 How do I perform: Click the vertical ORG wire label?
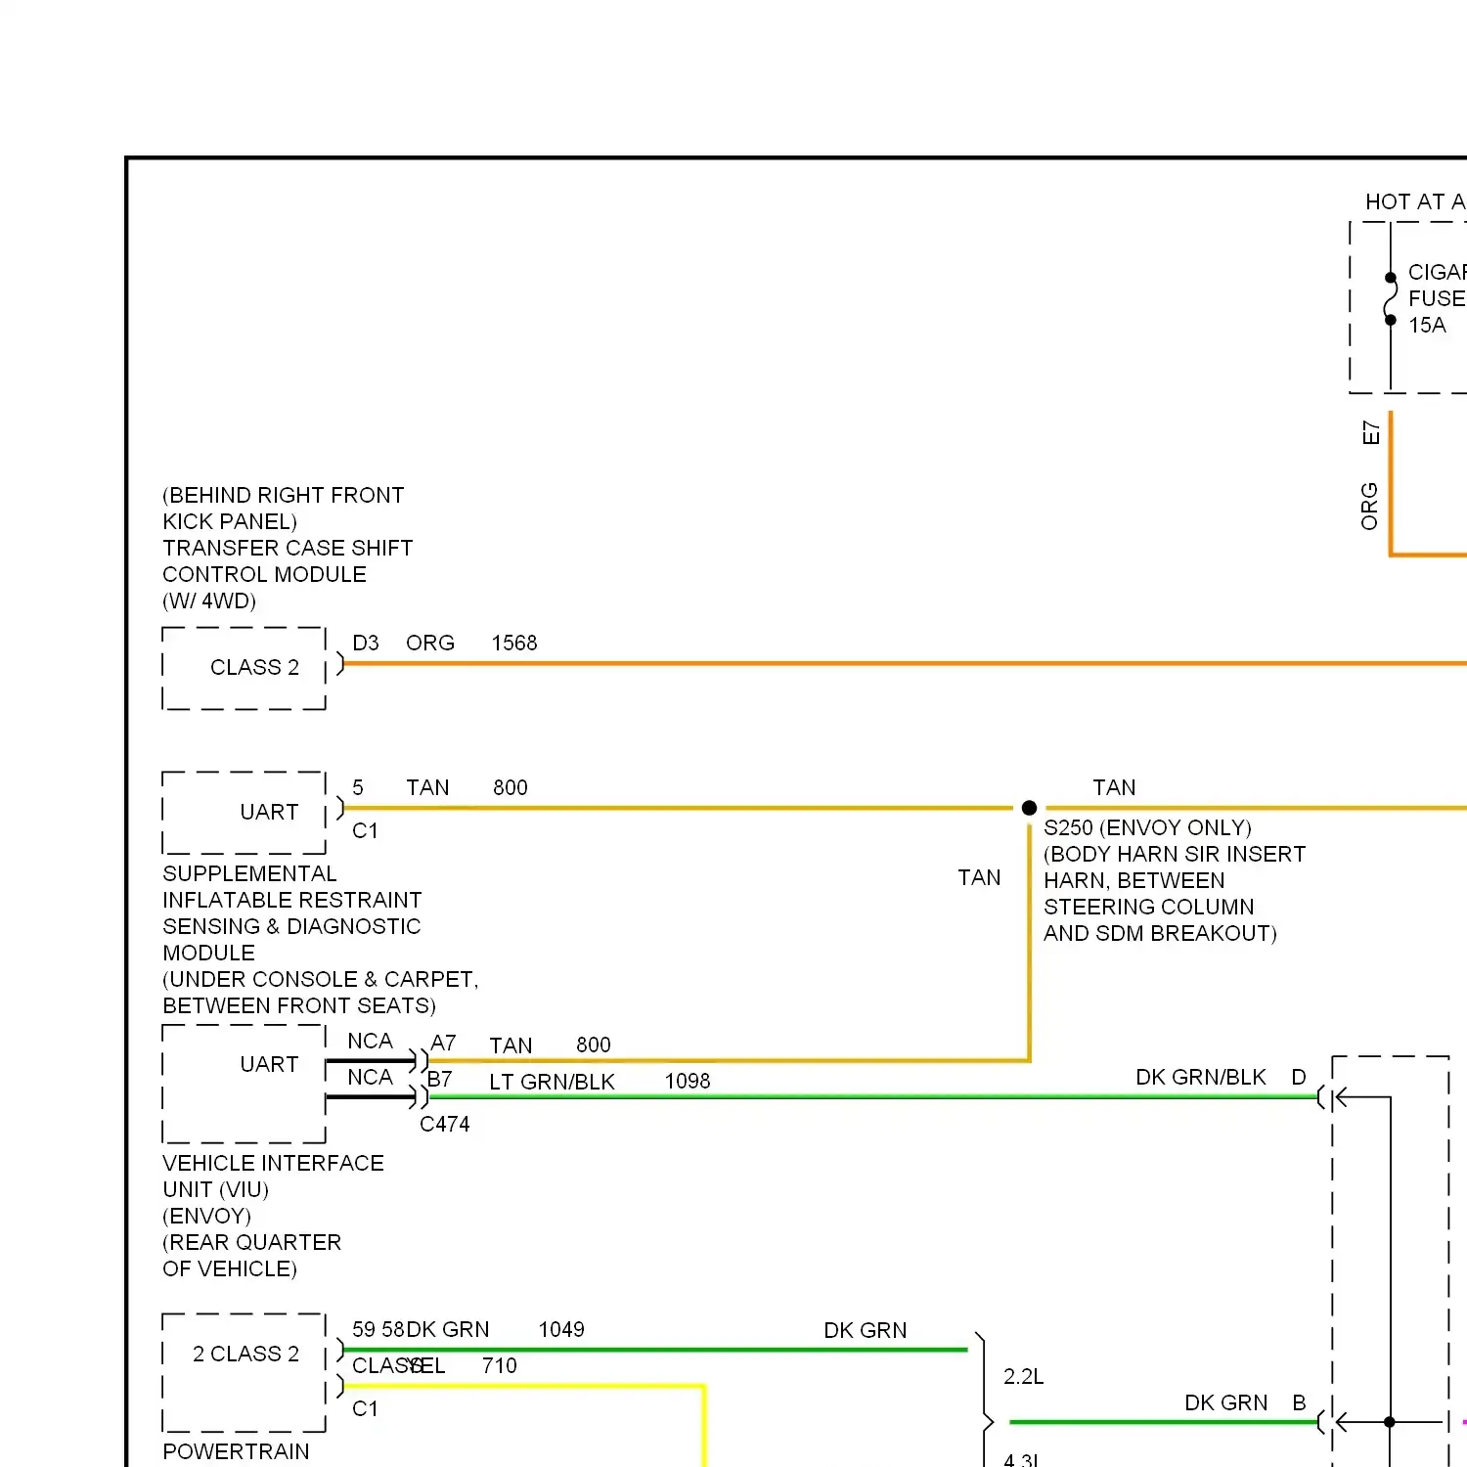[x=1369, y=507]
